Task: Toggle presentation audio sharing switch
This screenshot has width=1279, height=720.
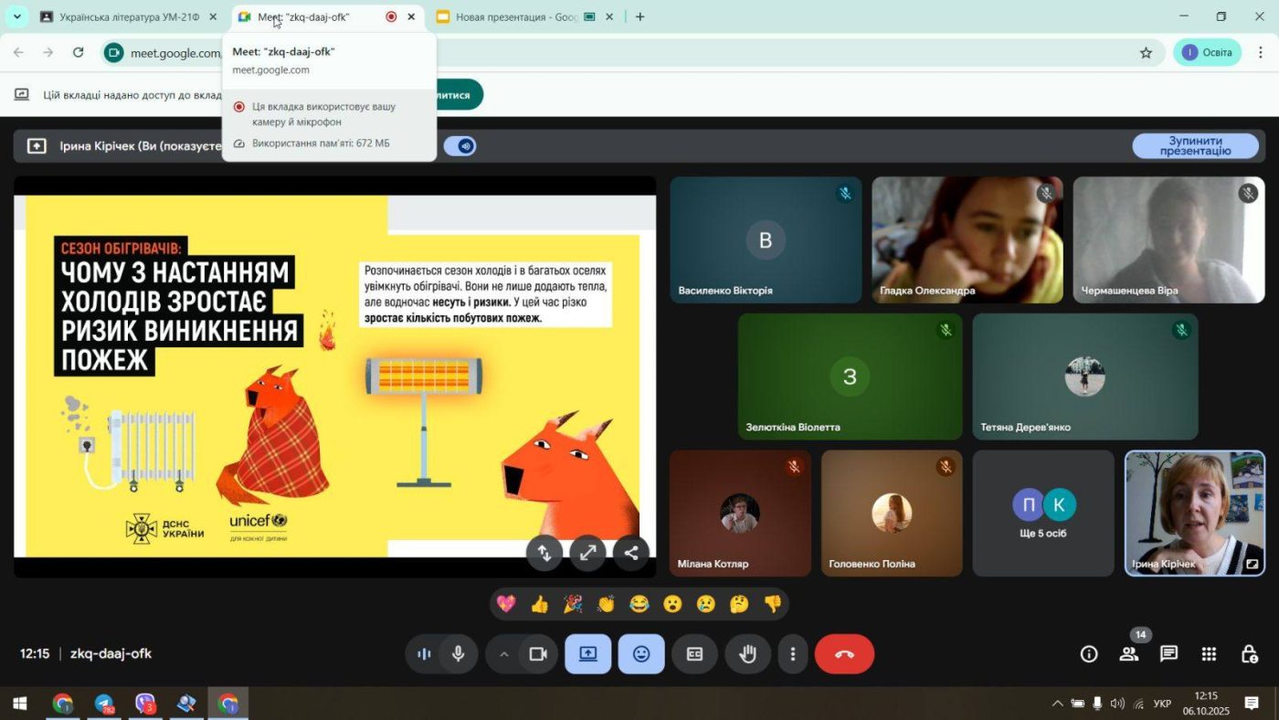Action: click(x=460, y=146)
